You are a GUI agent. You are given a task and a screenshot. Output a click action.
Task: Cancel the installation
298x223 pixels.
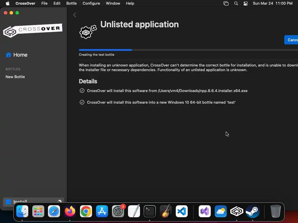click(x=291, y=40)
